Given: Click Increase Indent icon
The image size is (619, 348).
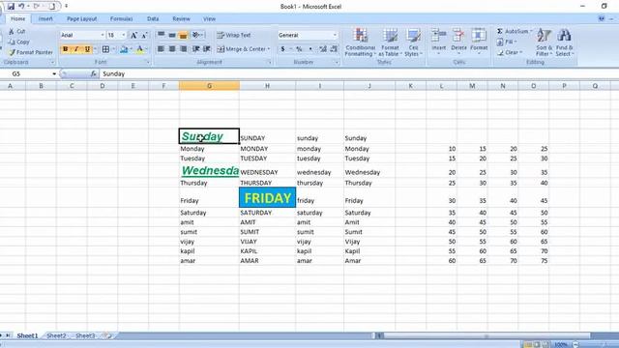Looking at the screenshot, I should 207,49.
